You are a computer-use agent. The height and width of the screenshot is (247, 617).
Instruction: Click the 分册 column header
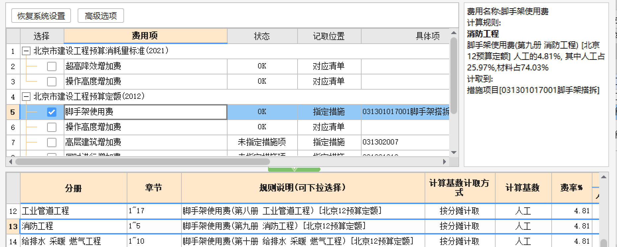point(74,188)
